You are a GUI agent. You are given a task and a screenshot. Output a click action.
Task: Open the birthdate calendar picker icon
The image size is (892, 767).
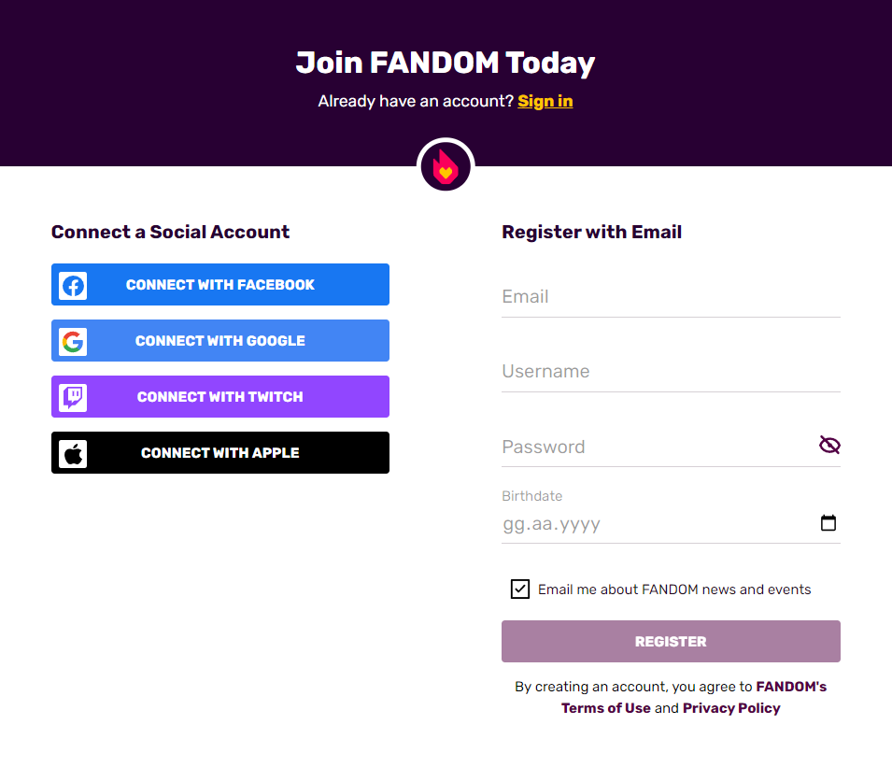pos(828,523)
